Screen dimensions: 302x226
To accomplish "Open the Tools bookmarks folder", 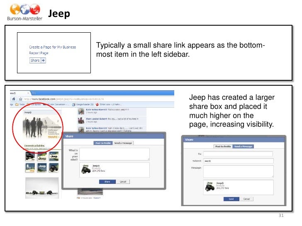I will pyautogui.click(x=20, y=104).
